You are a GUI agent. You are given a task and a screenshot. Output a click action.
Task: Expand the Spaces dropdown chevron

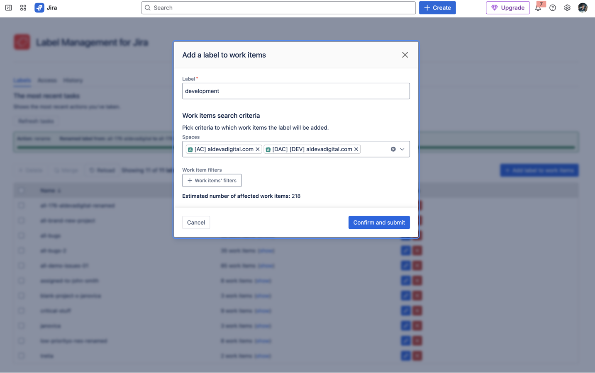coord(402,149)
